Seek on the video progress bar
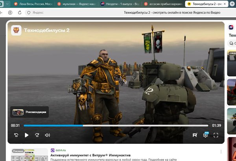 pos(116,126)
